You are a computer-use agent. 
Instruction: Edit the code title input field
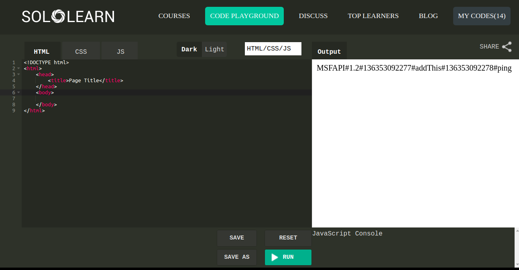click(x=273, y=49)
